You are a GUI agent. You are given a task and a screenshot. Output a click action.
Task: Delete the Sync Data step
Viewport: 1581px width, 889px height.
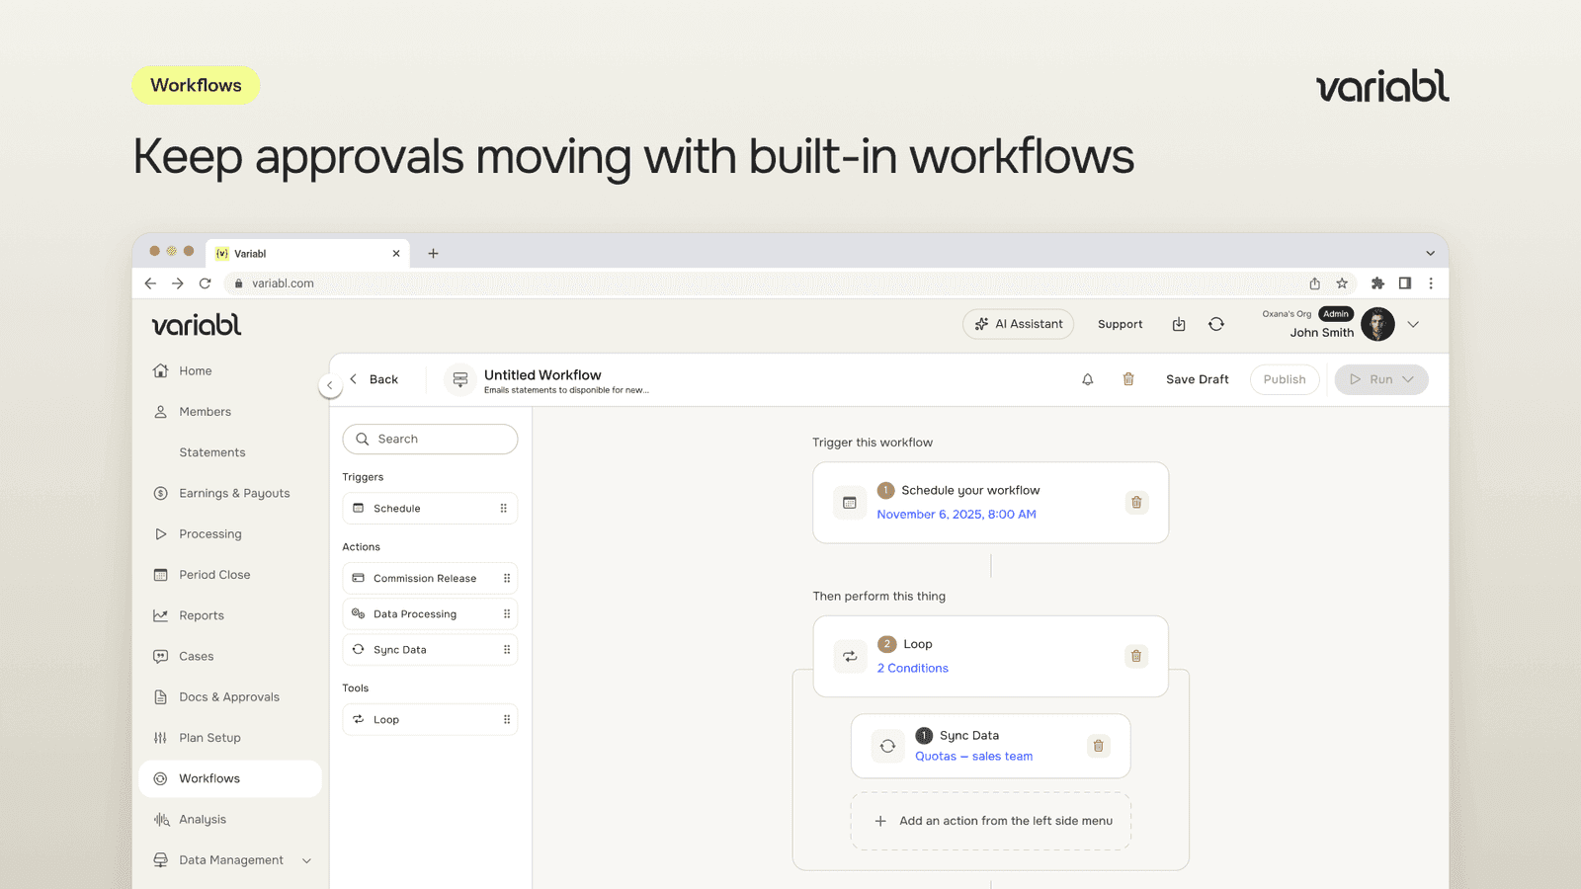[1098, 746]
